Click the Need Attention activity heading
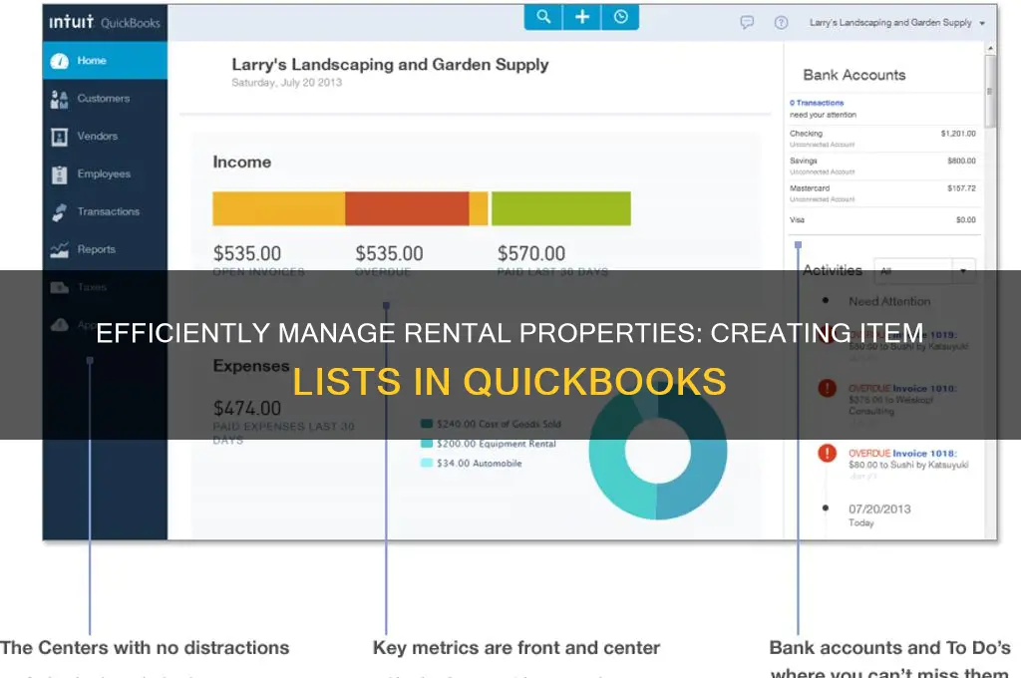The width and height of the screenshot is (1021, 678). [x=889, y=301]
